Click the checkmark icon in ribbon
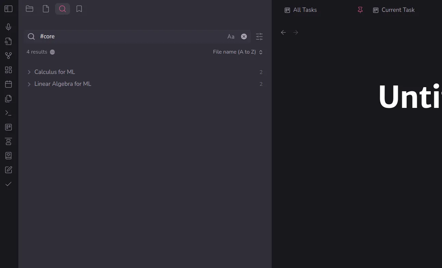This screenshot has width=442, height=268. pyautogui.click(x=8, y=184)
